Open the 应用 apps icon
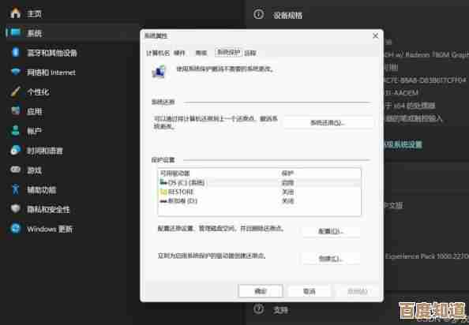Viewport: 469px width, 325px height. coord(15,111)
